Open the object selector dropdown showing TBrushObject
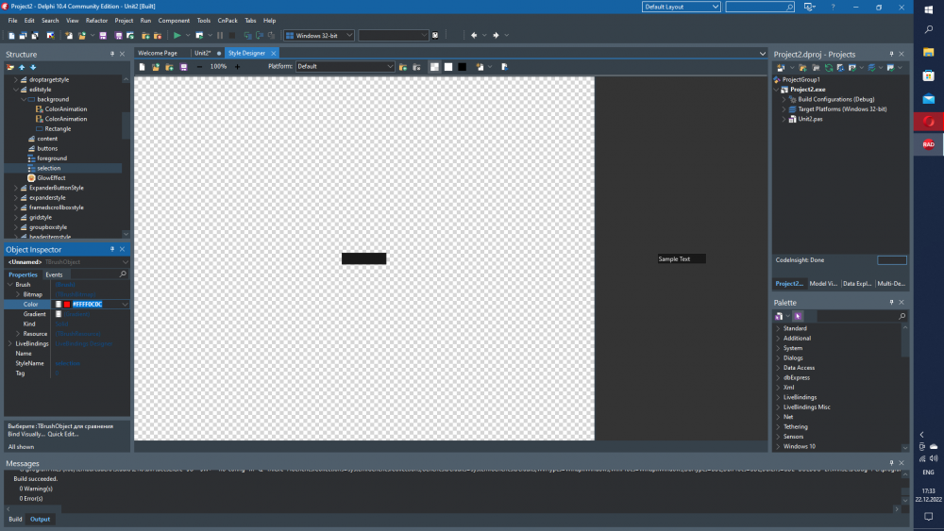The width and height of the screenshot is (944, 531). click(x=125, y=262)
